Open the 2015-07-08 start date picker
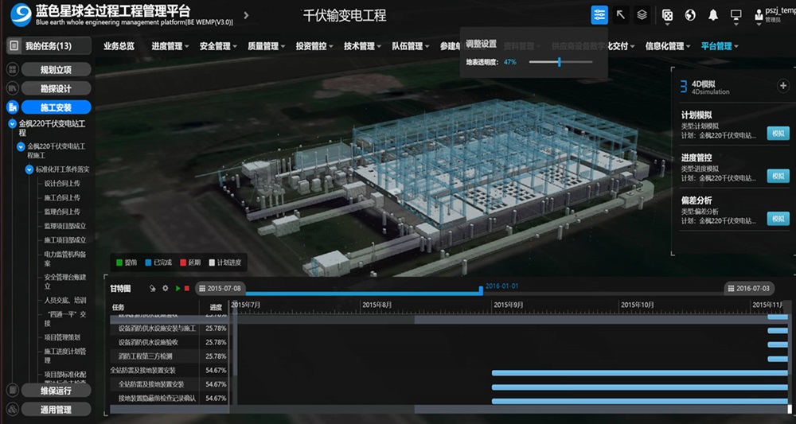 (x=220, y=288)
